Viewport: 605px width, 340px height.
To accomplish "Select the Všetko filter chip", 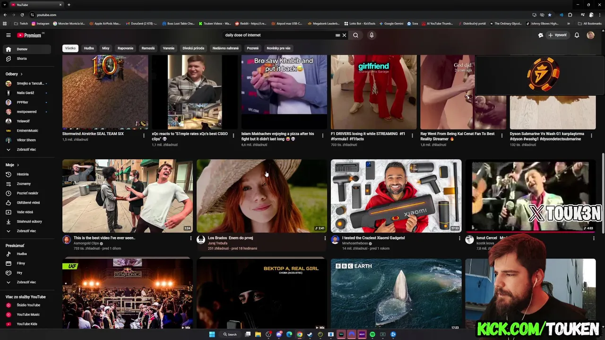I will (70, 48).
